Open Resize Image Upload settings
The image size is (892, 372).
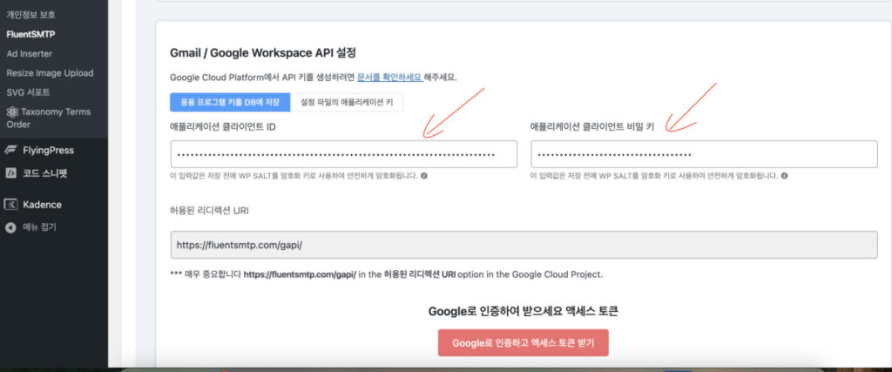pyautogui.click(x=50, y=73)
